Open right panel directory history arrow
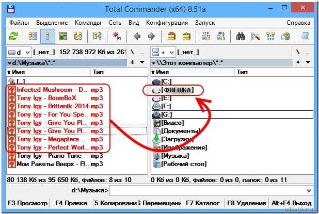Viewport: 319px width, 214px height. 308,62
